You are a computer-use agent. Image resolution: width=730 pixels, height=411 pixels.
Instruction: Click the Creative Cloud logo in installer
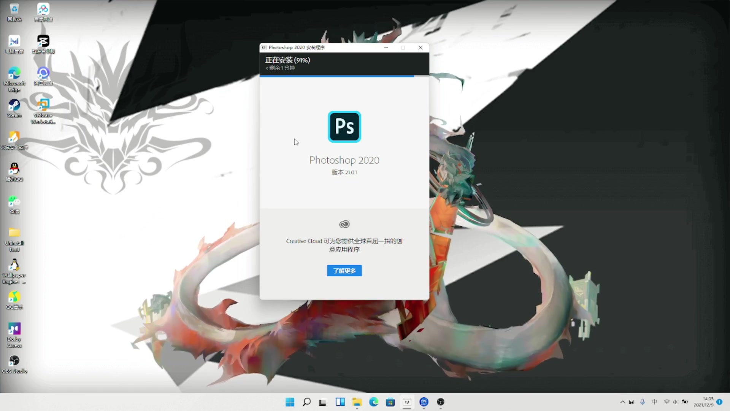pos(344,224)
